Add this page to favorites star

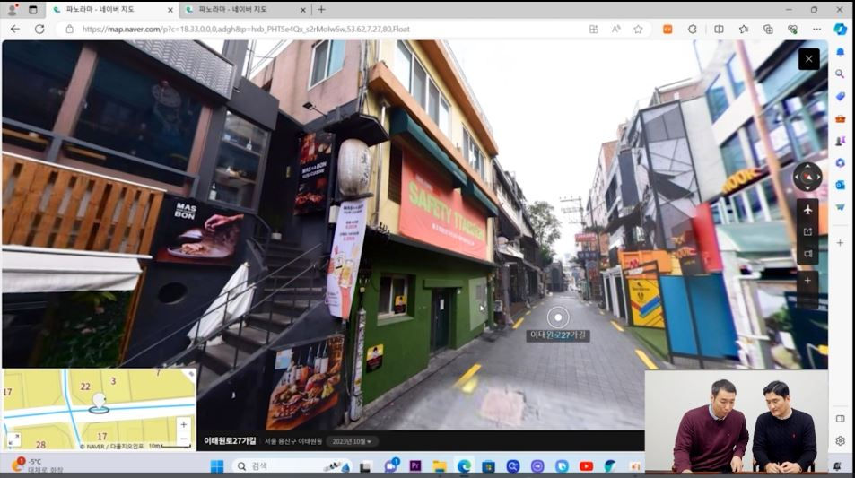(x=638, y=30)
